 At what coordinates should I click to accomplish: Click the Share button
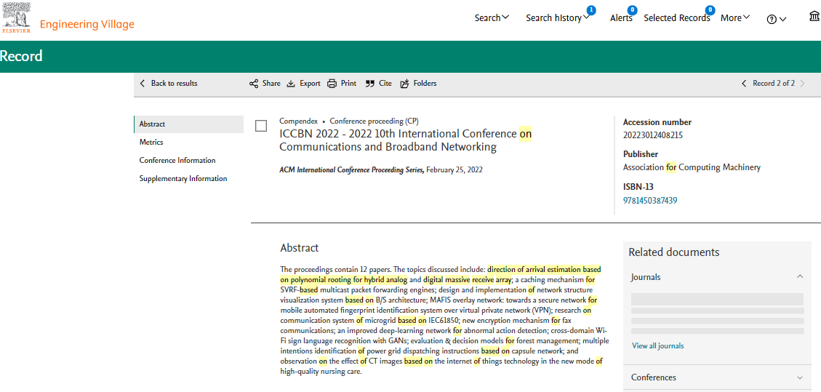click(x=265, y=83)
